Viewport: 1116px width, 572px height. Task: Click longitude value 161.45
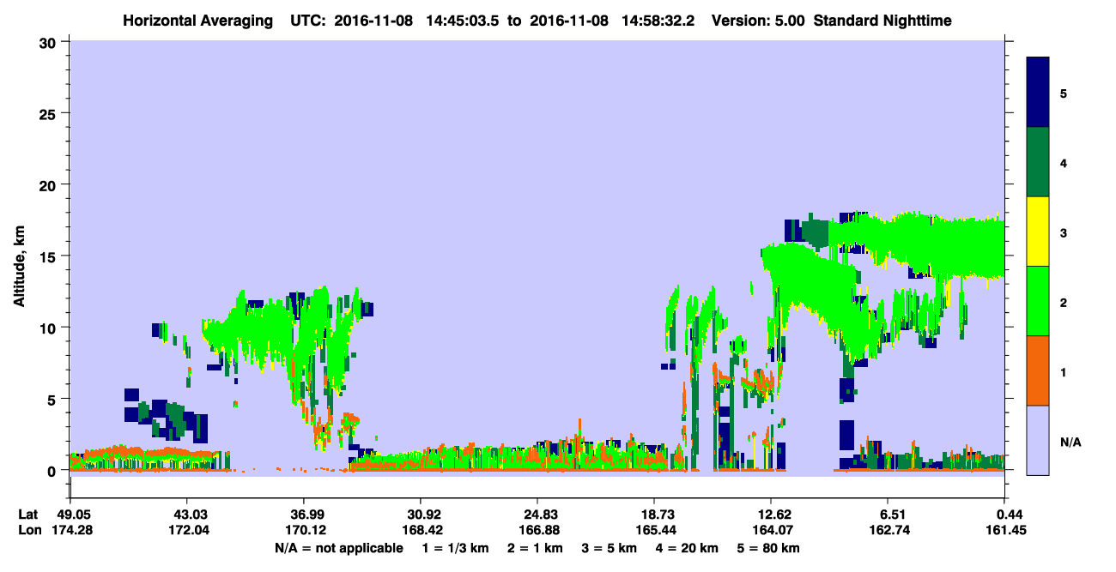[1005, 530]
